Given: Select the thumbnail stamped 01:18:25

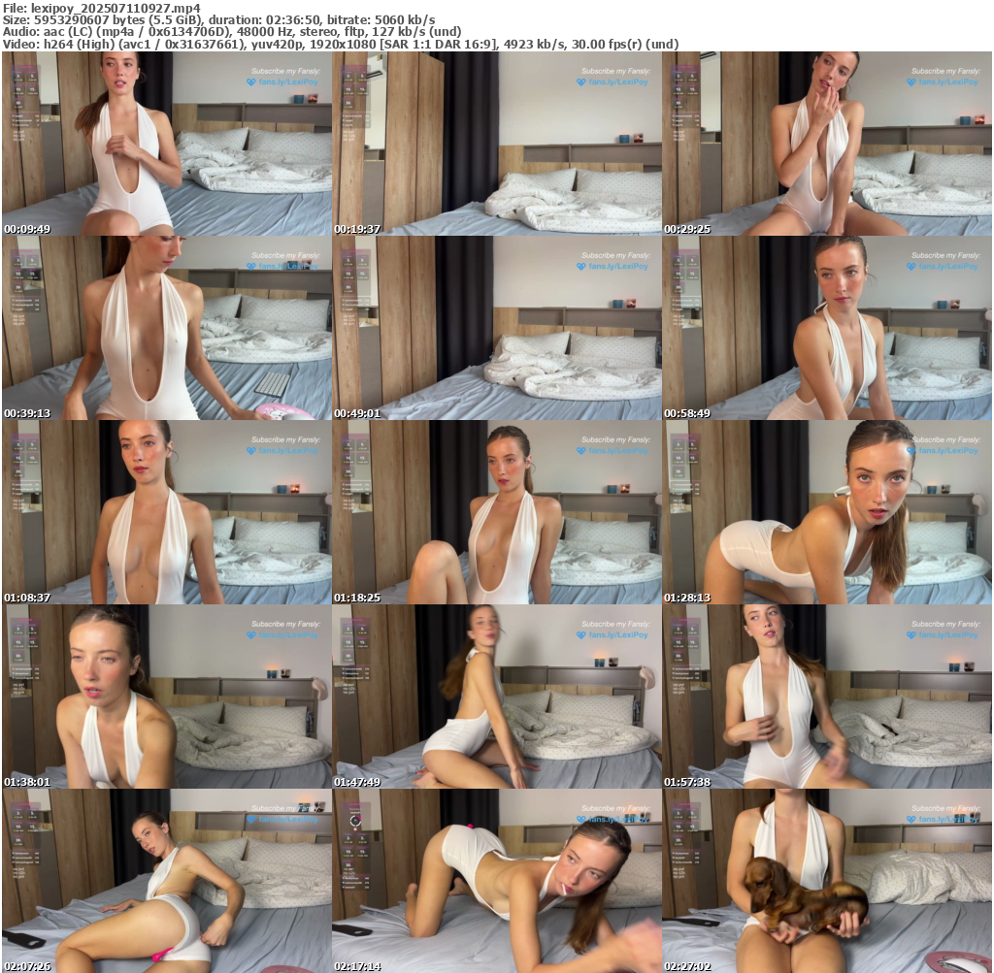Looking at the screenshot, I should click(x=497, y=512).
